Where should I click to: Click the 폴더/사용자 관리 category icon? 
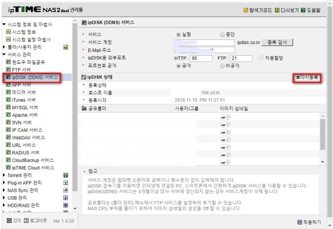click(66, 47)
